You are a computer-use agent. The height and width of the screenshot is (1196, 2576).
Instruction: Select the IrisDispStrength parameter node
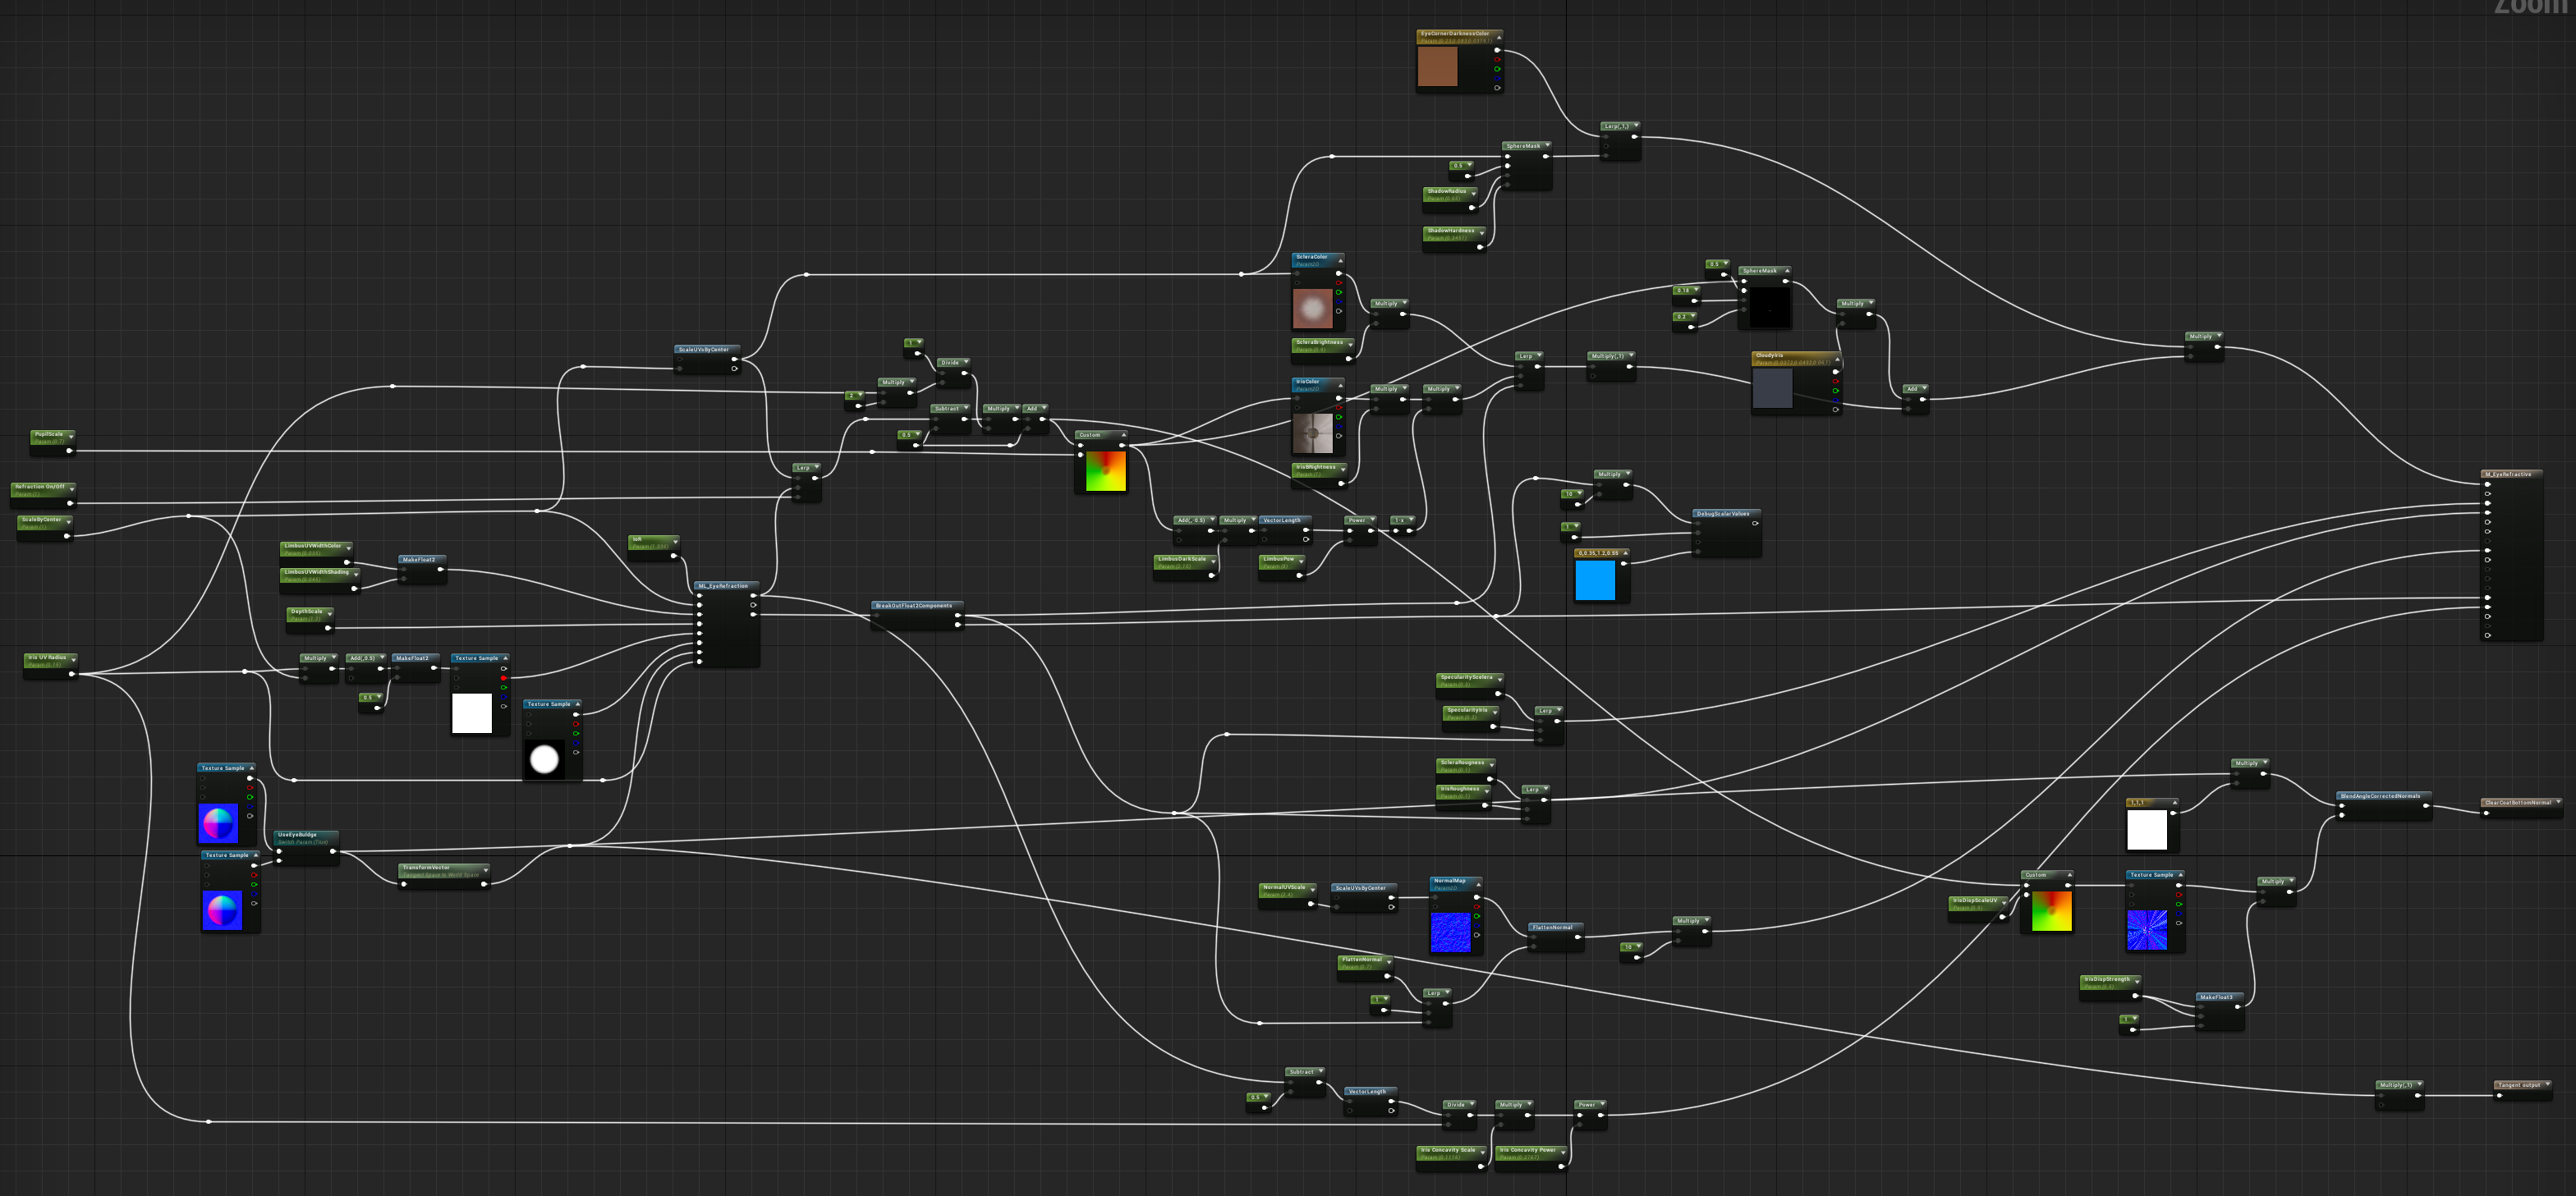click(2107, 980)
